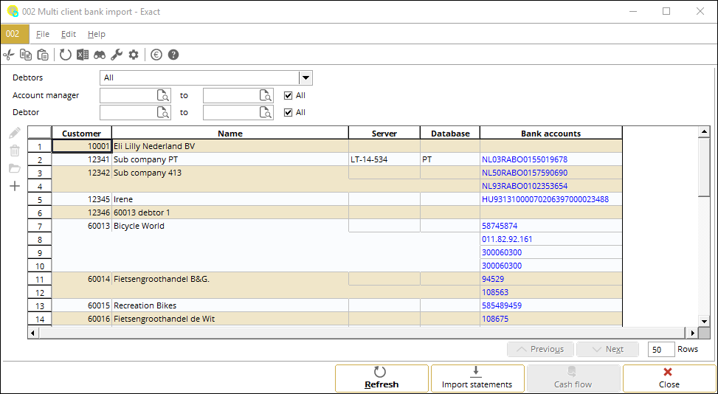
Task: Click the Next page button
Action: (x=607, y=349)
